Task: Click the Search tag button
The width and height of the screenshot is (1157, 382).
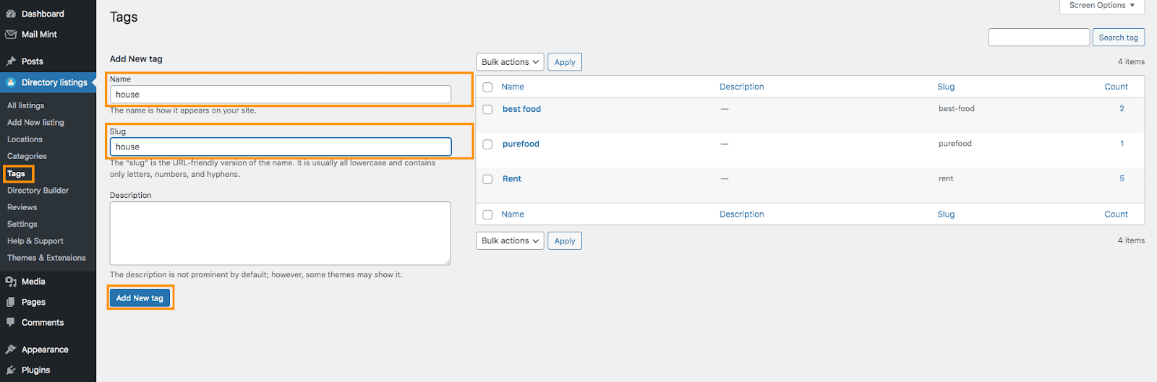Action: tap(1118, 38)
